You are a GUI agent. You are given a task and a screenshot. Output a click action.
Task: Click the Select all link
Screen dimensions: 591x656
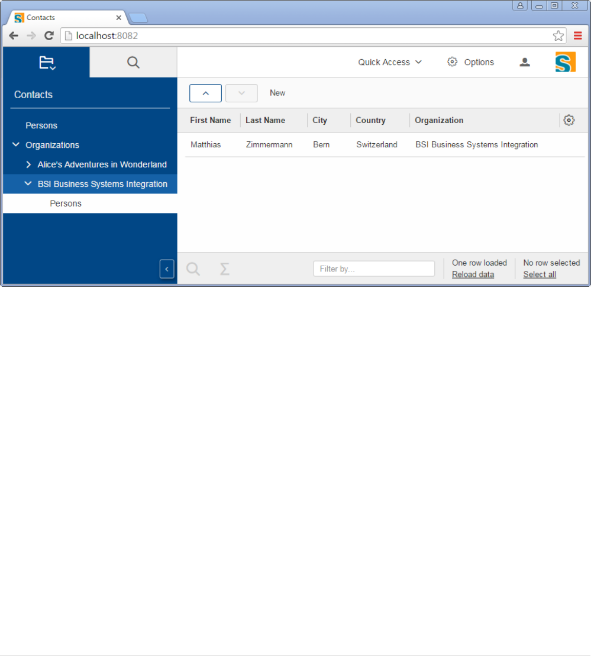(x=540, y=274)
